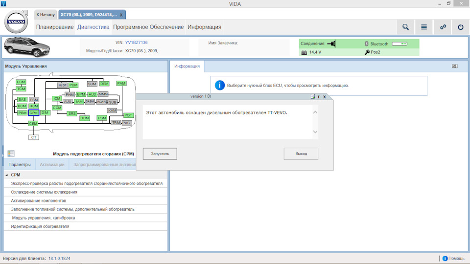Image resolution: width=470 pixels, height=264 pixels.
Task: Open the list menu icon in the header
Action: pyautogui.click(x=424, y=27)
